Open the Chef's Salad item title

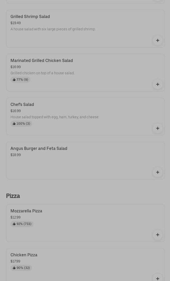pyautogui.click(x=22, y=104)
